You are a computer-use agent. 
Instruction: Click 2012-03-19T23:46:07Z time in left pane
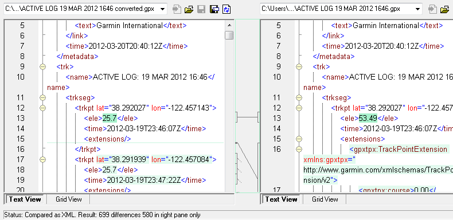pos(144,128)
